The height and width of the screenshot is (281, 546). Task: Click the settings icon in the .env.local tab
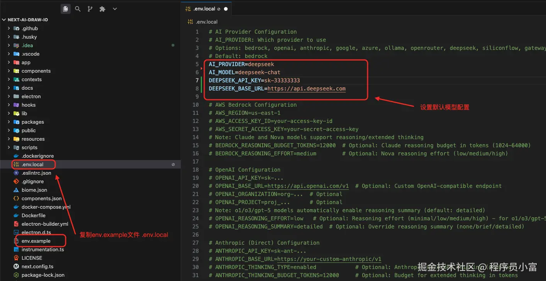(x=188, y=9)
